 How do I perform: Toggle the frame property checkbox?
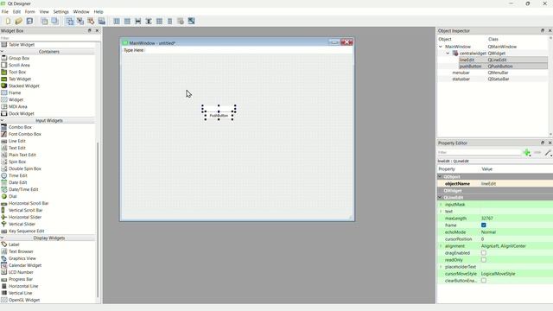coord(484,225)
